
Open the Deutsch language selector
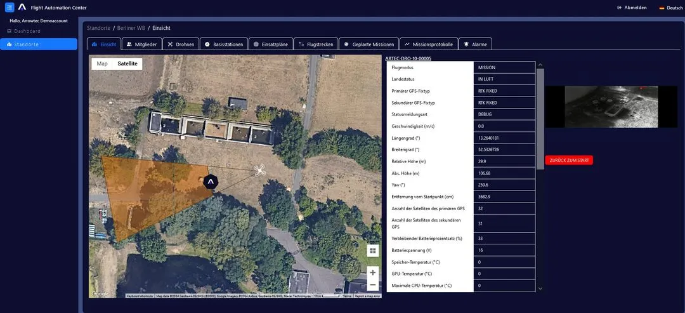pyautogui.click(x=670, y=8)
